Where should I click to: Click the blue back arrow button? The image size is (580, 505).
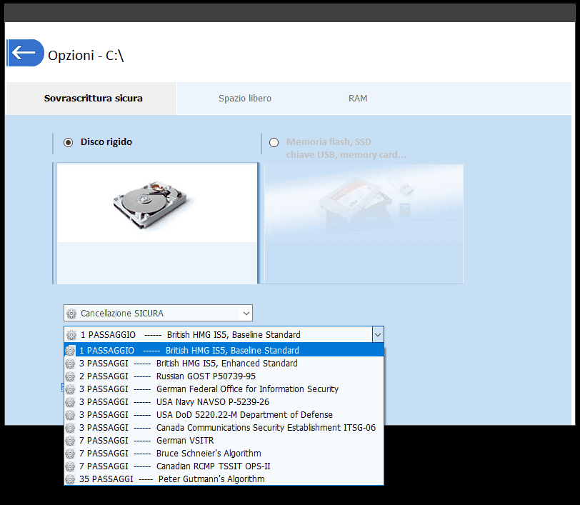(26, 53)
